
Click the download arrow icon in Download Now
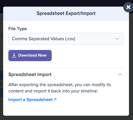coord(14,55)
